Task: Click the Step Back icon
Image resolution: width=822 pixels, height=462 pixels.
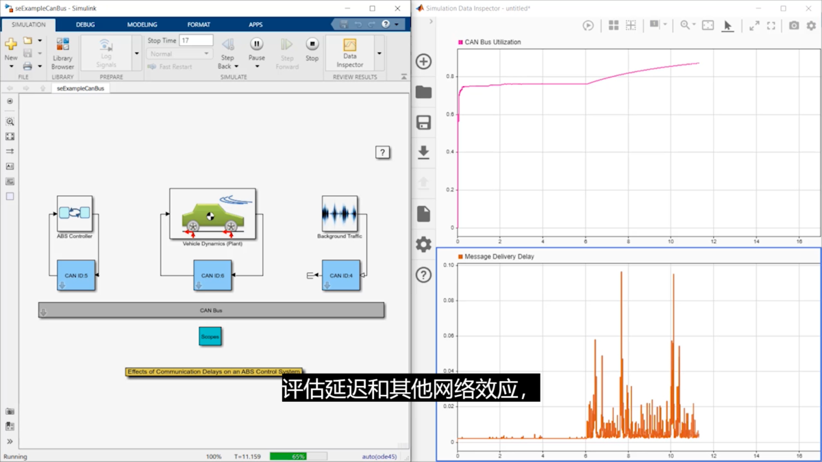Action: [228, 44]
